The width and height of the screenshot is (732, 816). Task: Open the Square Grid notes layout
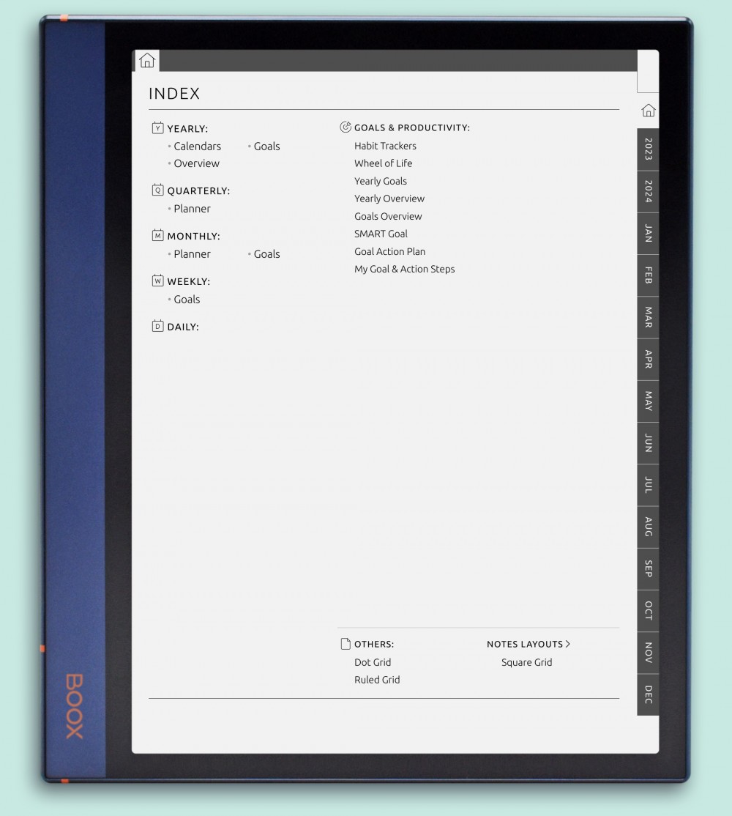pyautogui.click(x=526, y=662)
